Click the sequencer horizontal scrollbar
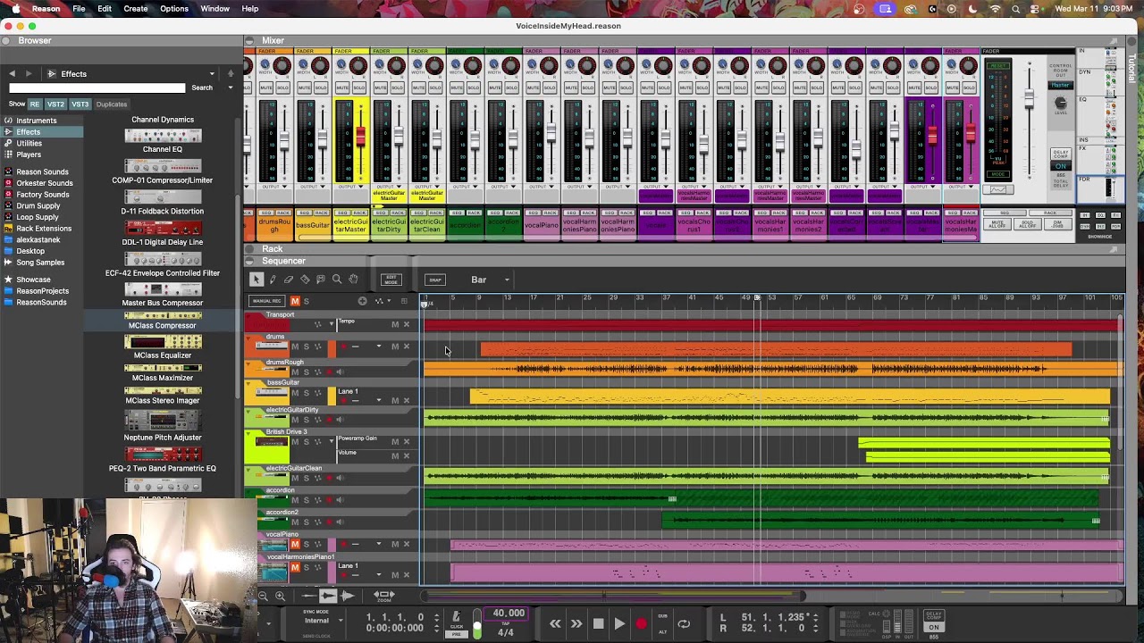 point(614,596)
